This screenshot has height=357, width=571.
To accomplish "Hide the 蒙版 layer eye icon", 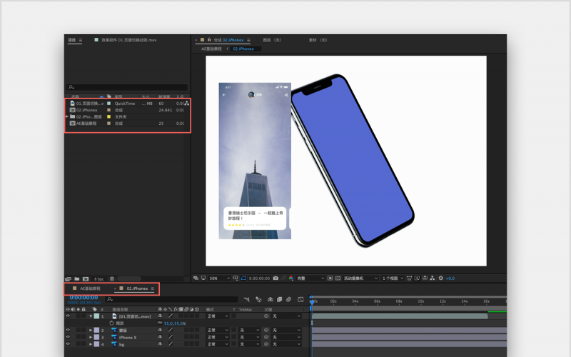I will coord(68,330).
